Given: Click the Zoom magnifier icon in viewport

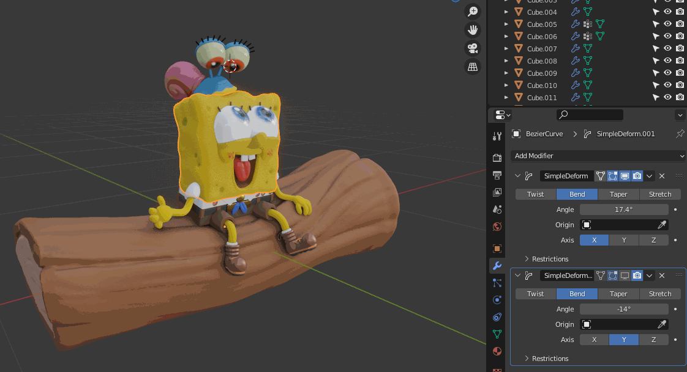Looking at the screenshot, I should click(x=472, y=11).
